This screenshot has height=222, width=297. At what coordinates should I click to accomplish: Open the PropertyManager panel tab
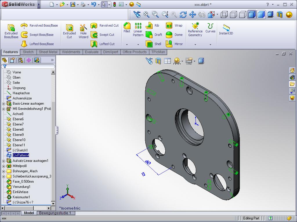(x=12, y=60)
